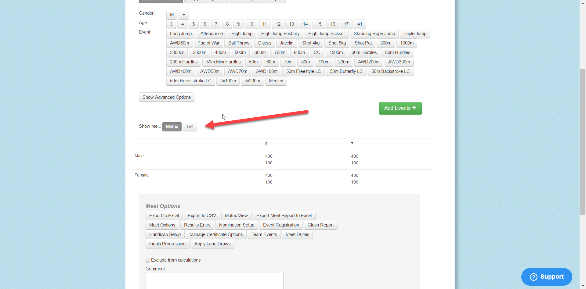Open Event Registration

click(281, 225)
